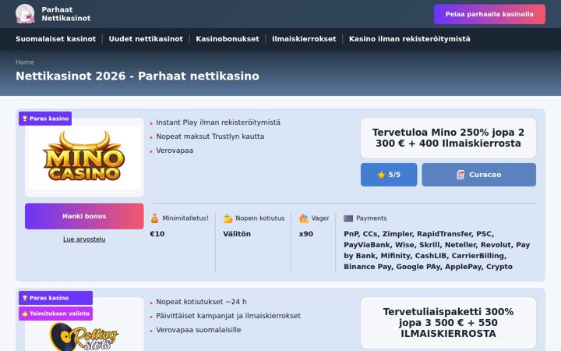This screenshot has width=561, height=351.
Task: Click the card icon beside Payments
Action: [348, 218]
